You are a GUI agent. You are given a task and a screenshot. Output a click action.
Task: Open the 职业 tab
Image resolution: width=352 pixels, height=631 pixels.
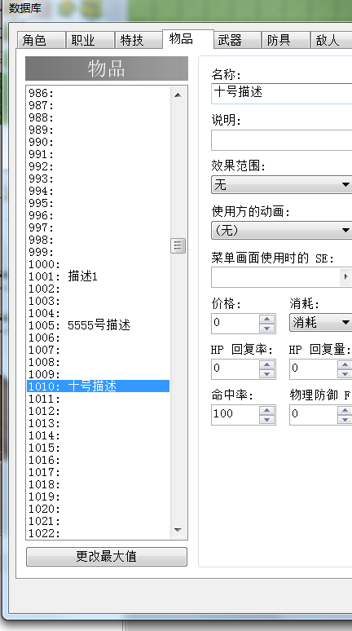(x=90, y=40)
